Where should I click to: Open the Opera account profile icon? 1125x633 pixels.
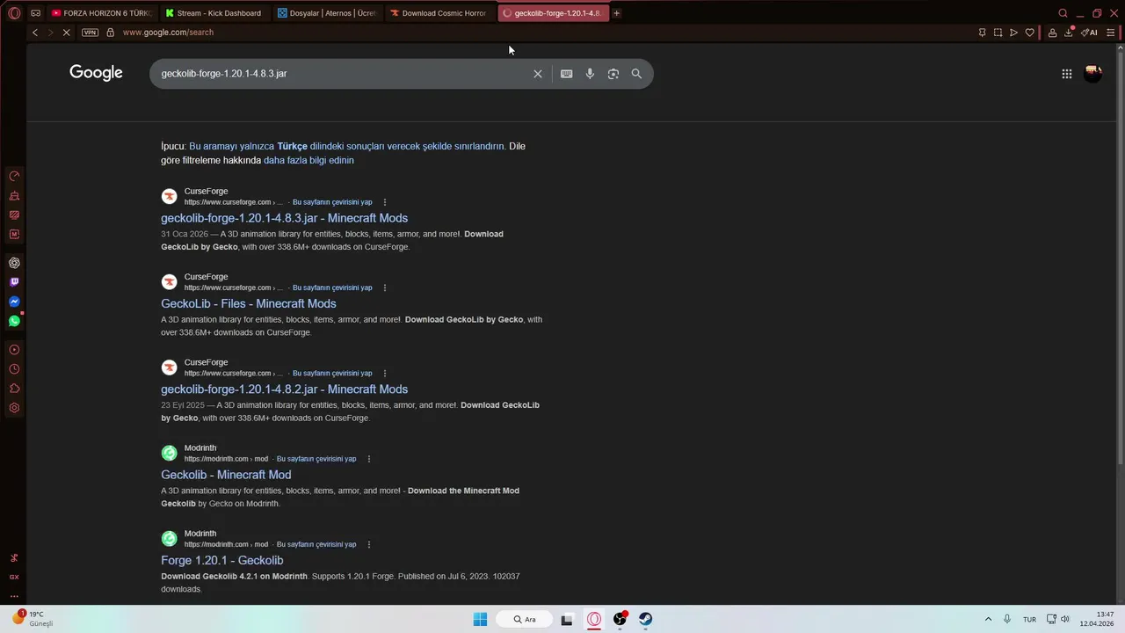tap(1052, 33)
